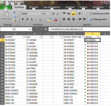
Task: Click the Center horizontal alignment icon
Action: tap(69, 19)
